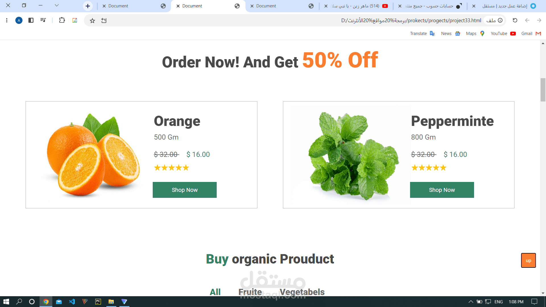This screenshot has width=546, height=307.
Task: Click Shop Now for Peppermint
Action: coord(442,190)
